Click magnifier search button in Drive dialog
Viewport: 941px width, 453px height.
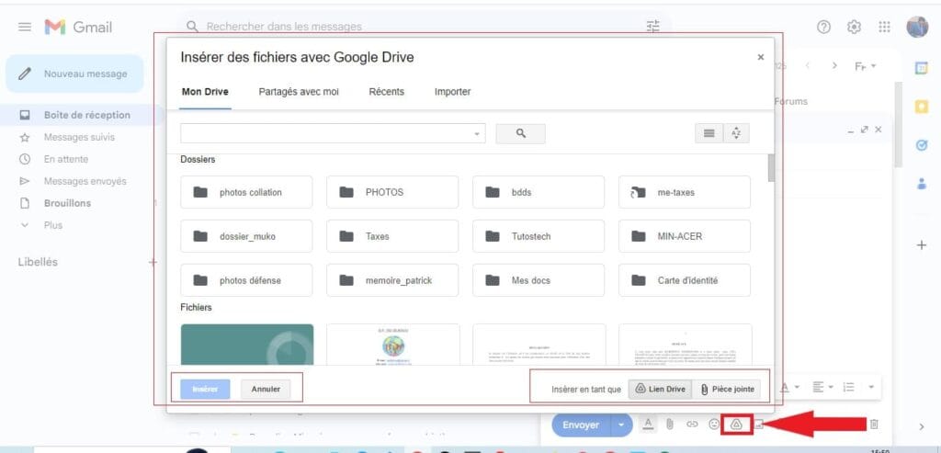click(x=520, y=134)
